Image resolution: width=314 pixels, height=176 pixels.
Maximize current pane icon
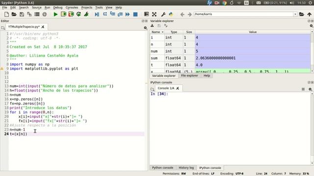146,14
